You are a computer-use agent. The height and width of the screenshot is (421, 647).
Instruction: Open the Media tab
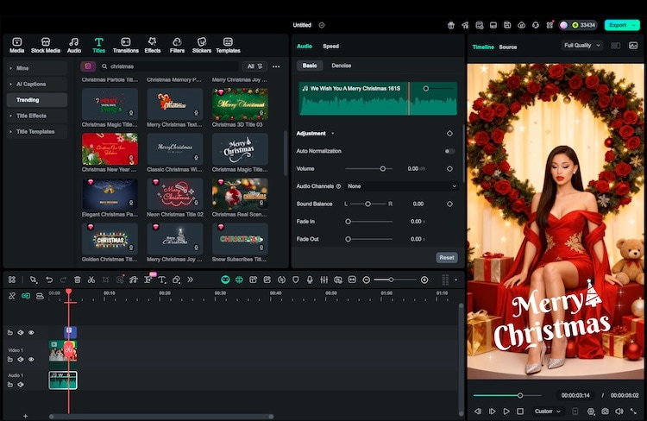(17, 46)
